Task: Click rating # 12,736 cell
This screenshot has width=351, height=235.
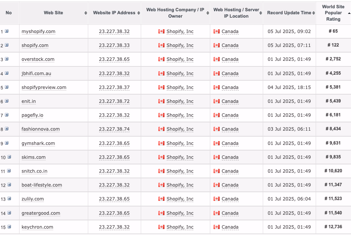Action: [333, 227]
